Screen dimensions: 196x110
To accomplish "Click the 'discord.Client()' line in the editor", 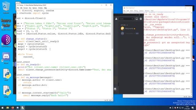I will [x=31, y=18].
